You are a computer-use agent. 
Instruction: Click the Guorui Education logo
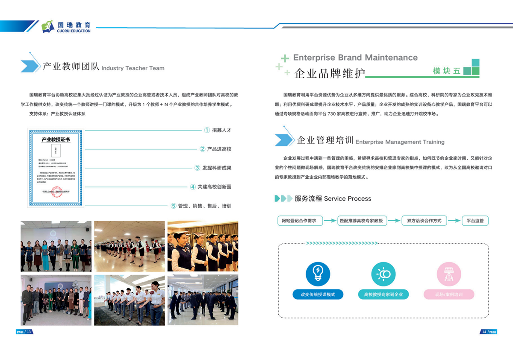[66, 26]
